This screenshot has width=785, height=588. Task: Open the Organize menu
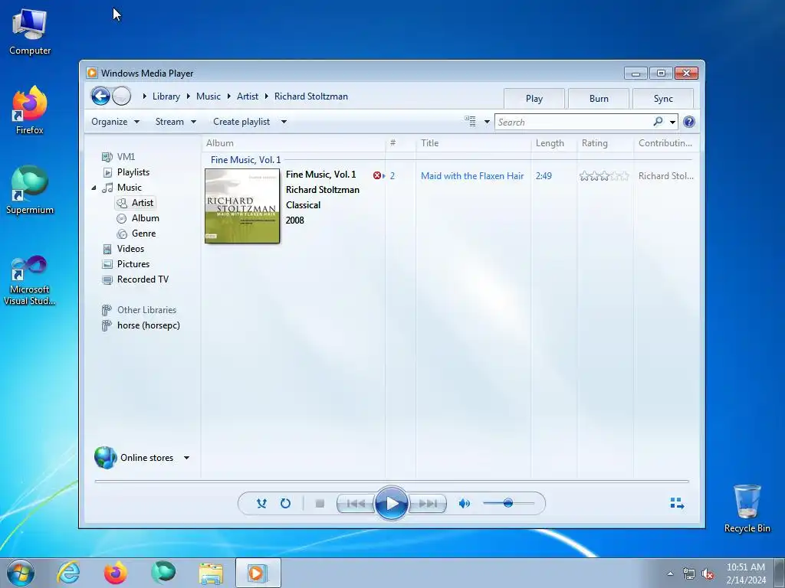coord(115,122)
